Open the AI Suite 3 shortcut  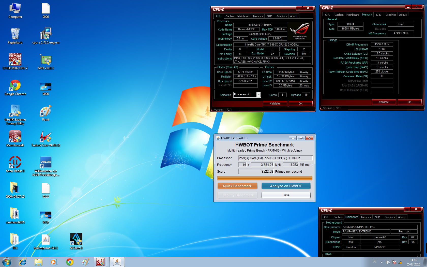click(76, 241)
